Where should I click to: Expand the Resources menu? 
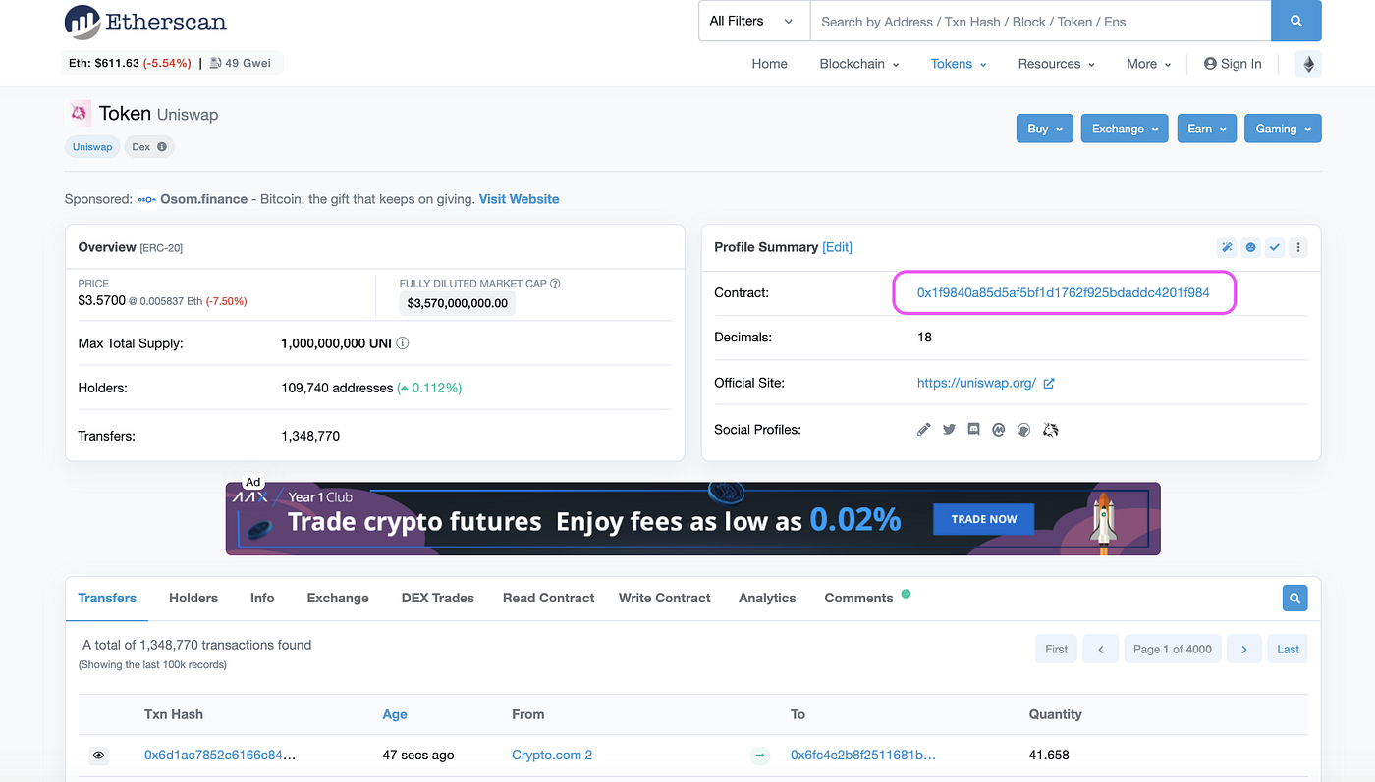coord(1056,64)
